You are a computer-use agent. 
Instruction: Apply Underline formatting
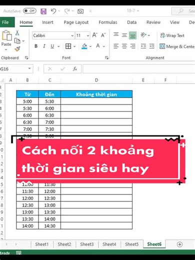[x=52, y=46]
